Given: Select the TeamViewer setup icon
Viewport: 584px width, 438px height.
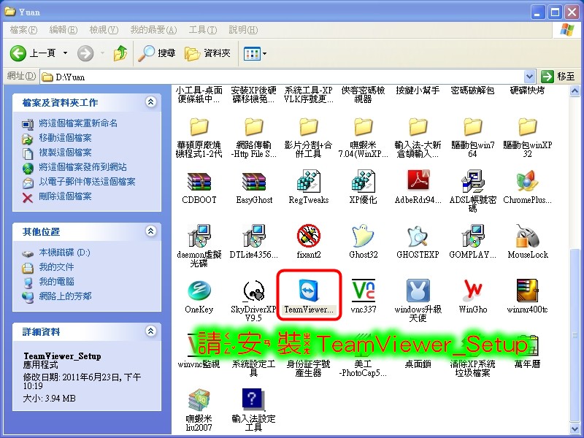Looking at the screenshot, I should click(x=308, y=291).
